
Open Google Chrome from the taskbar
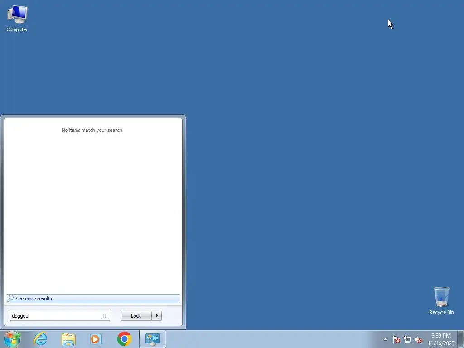(x=124, y=339)
